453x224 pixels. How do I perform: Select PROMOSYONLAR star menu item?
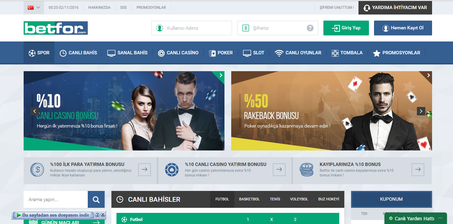tap(397, 53)
